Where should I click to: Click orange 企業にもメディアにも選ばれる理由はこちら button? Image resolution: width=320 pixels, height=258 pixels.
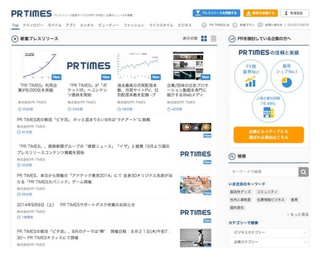pyautogui.click(x=269, y=135)
